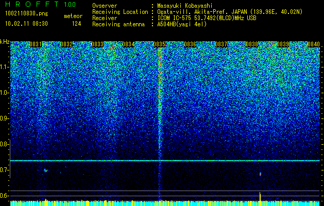The image size is (324, 206).
Task: Click the 0837 time marker
Action: [221, 44]
